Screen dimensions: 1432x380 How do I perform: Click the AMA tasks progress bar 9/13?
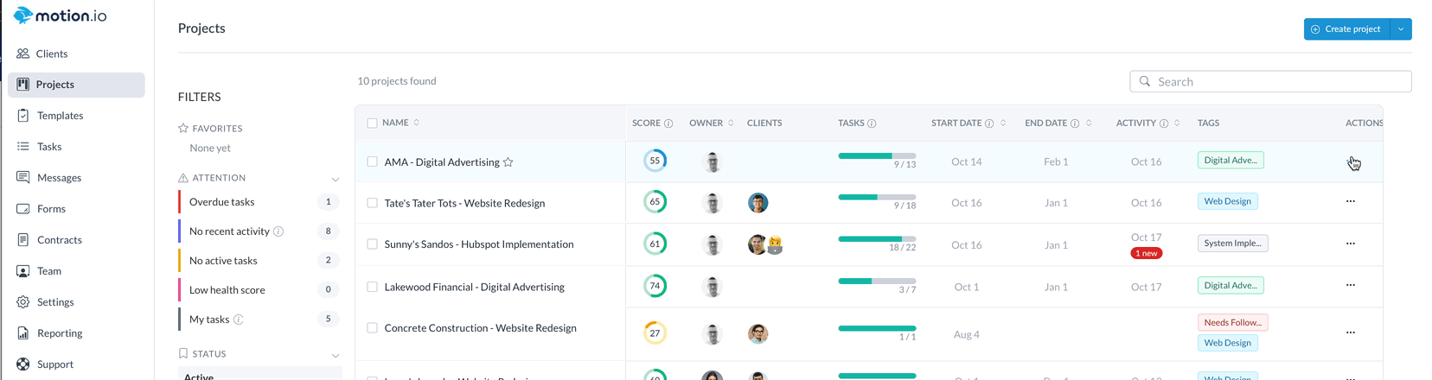point(877,155)
